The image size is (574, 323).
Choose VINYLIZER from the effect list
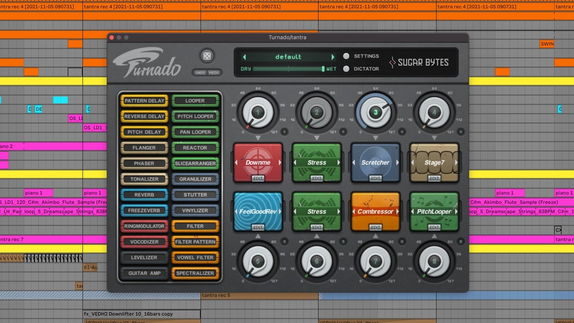coord(195,210)
